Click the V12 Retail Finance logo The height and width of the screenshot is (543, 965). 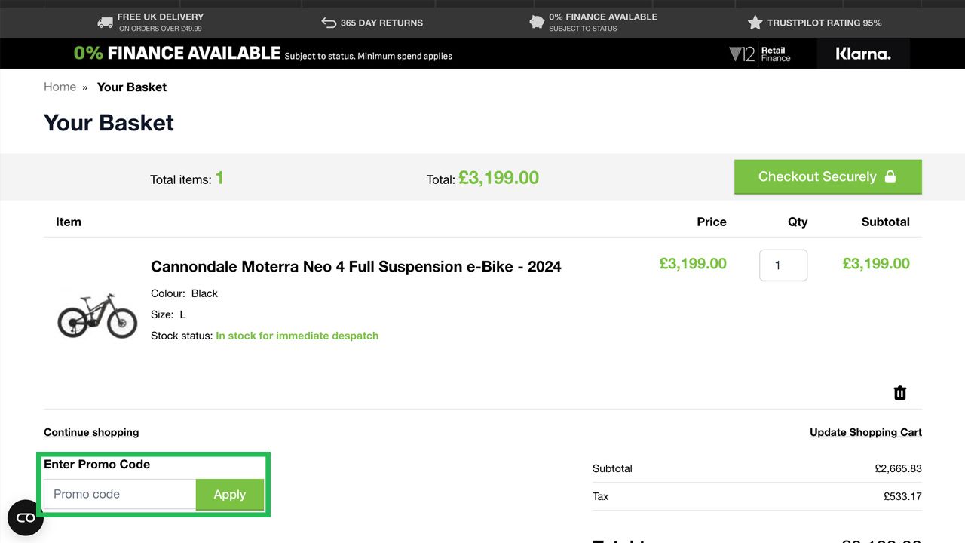click(760, 54)
